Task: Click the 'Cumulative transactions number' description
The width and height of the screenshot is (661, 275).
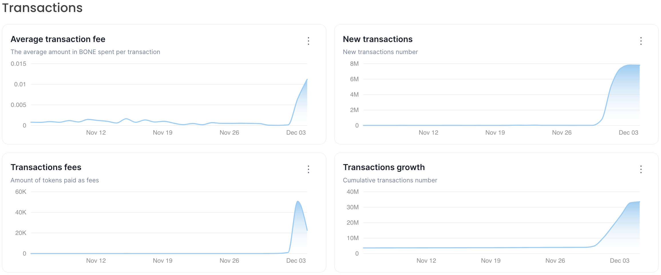Action: click(390, 180)
